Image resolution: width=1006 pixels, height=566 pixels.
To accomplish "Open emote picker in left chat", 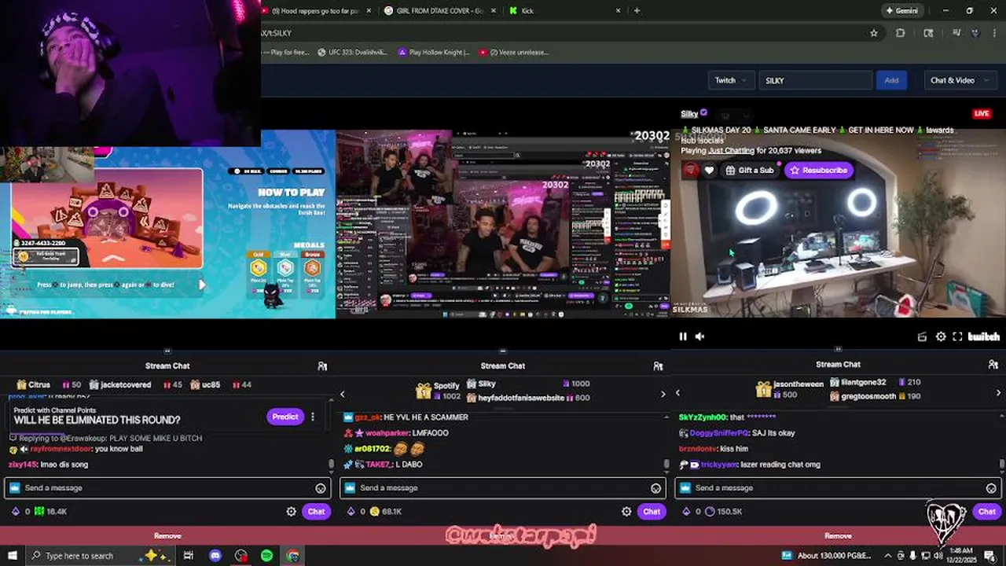I will point(321,488).
